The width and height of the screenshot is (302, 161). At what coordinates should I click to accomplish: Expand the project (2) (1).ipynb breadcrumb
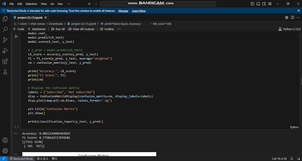click(82, 24)
